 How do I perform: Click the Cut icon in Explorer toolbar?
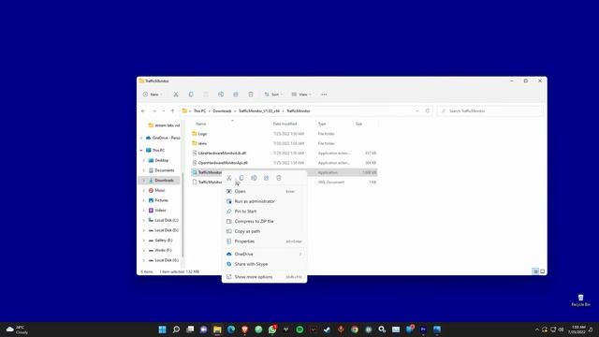[x=176, y=95]
